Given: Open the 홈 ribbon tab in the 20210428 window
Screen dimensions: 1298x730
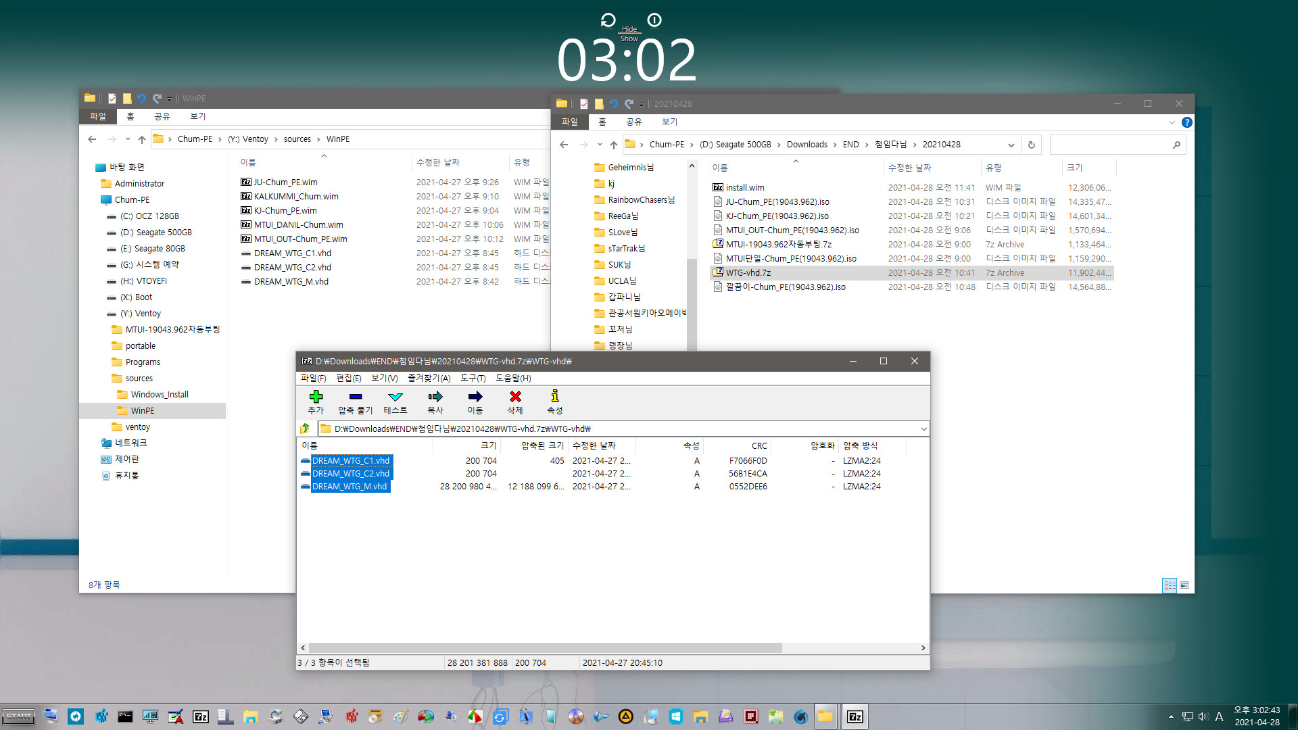Looking at the screenshot, I should pos(602,122).
